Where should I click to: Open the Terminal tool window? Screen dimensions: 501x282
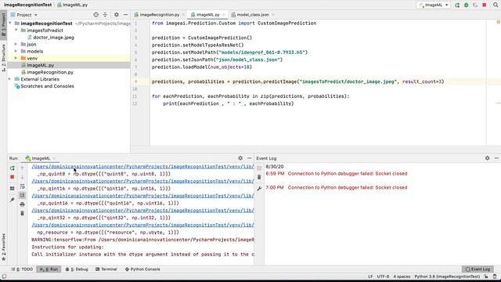click(x=106, y=269)
